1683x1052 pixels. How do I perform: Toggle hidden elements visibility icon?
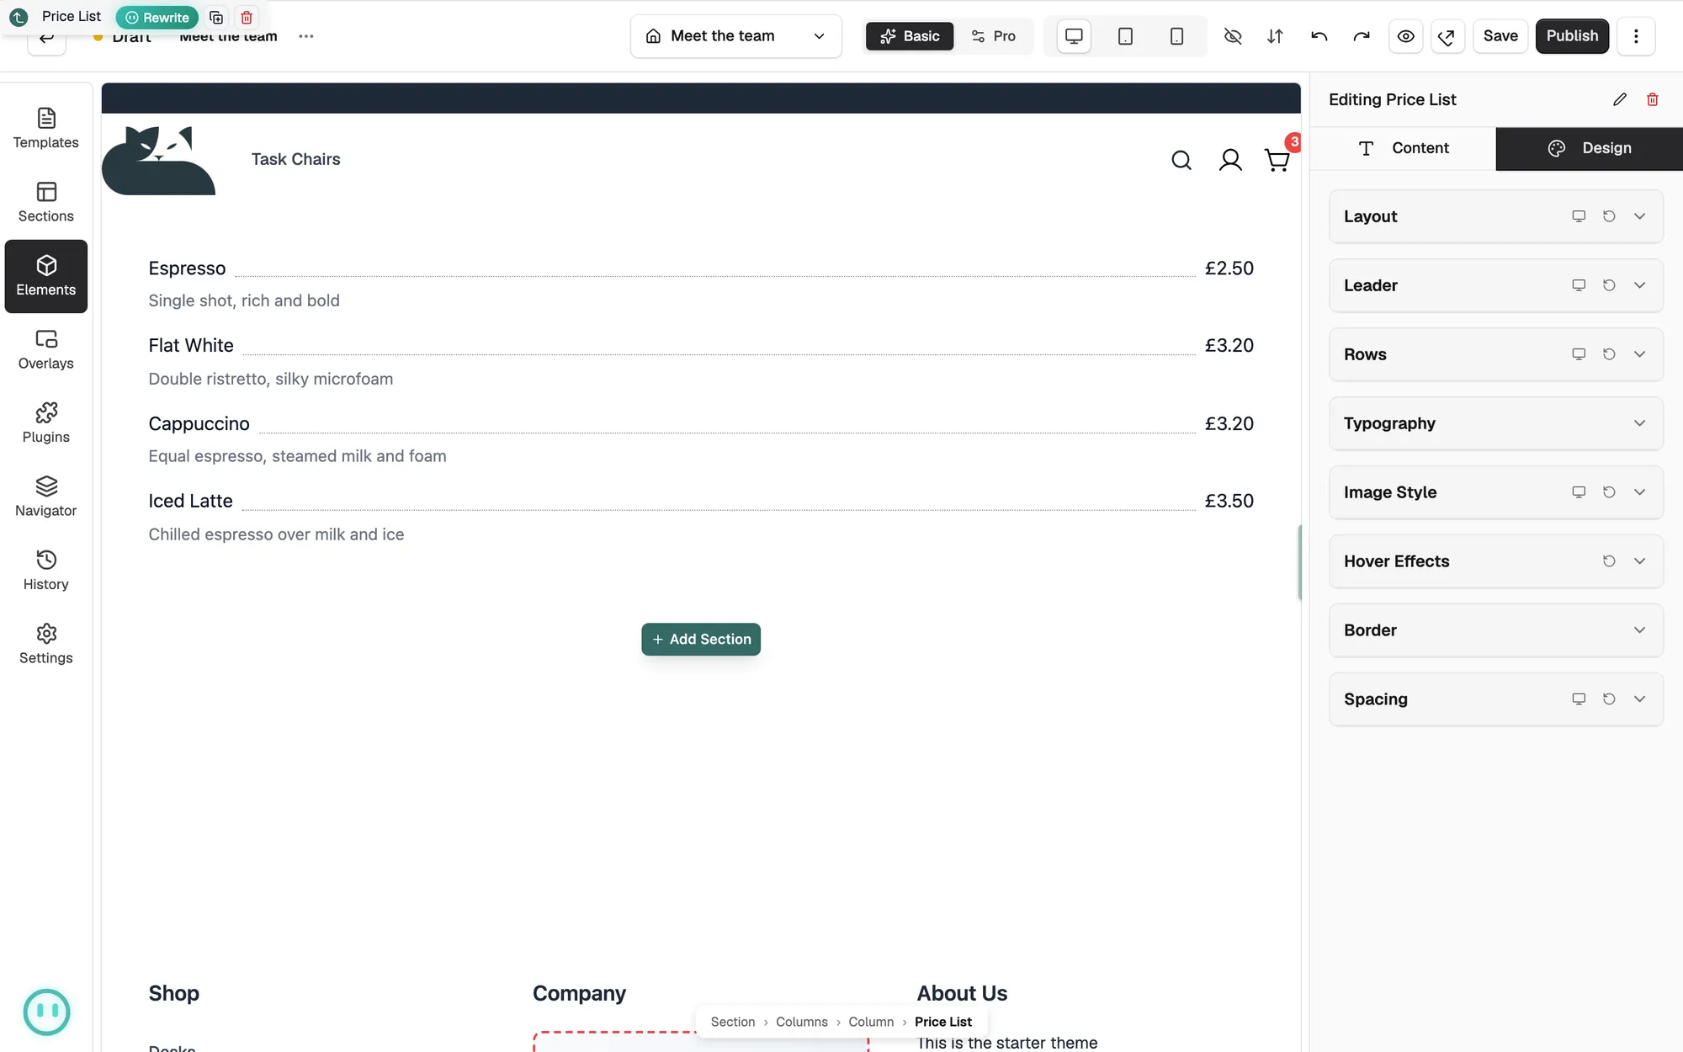coord(1233,36)
